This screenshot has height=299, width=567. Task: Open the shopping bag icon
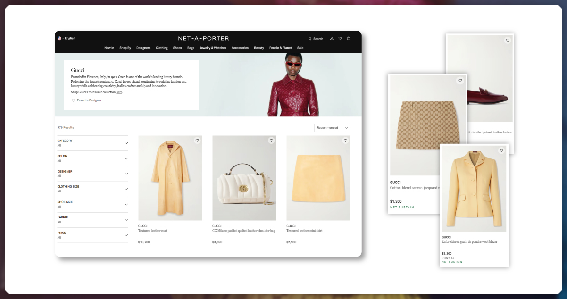pos(349,39)
